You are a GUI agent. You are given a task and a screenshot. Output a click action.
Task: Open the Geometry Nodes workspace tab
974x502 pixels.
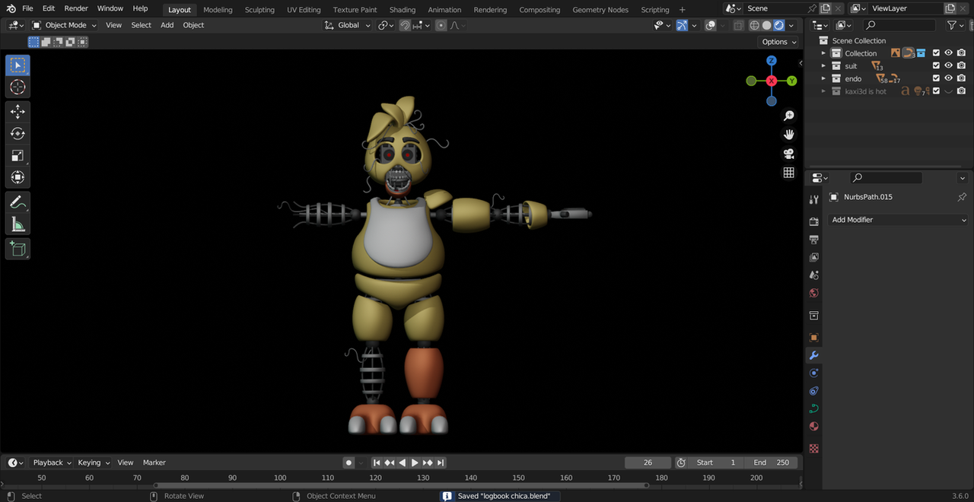click(600, 10)
